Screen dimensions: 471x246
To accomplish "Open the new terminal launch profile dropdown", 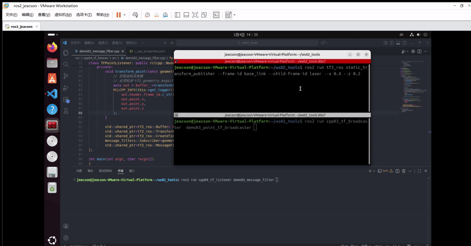I will [374, 171].
